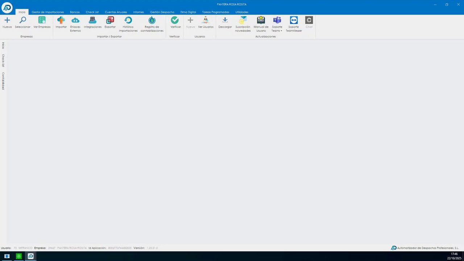The width and height of the screenshot is (464, 261).
Task: Expand the Check List side panel
Action: click(x=3, y=61)
